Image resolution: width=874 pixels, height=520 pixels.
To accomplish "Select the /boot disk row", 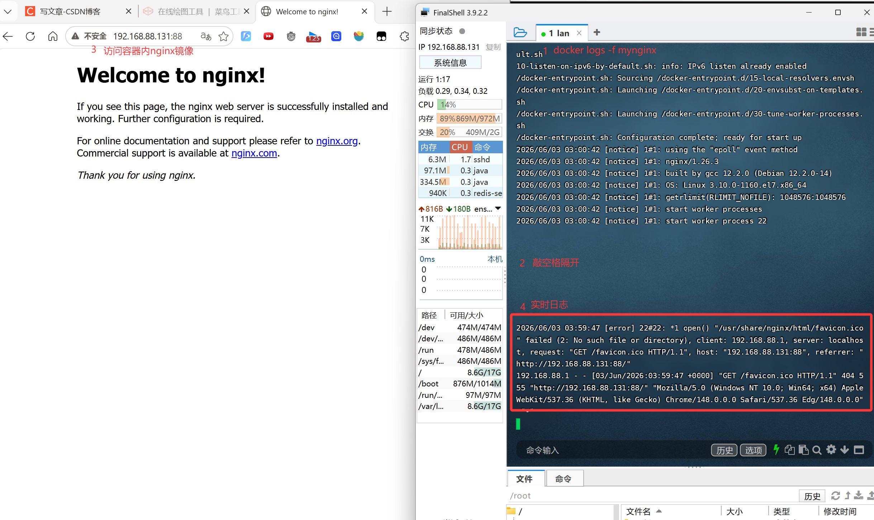I will point(460,384).
